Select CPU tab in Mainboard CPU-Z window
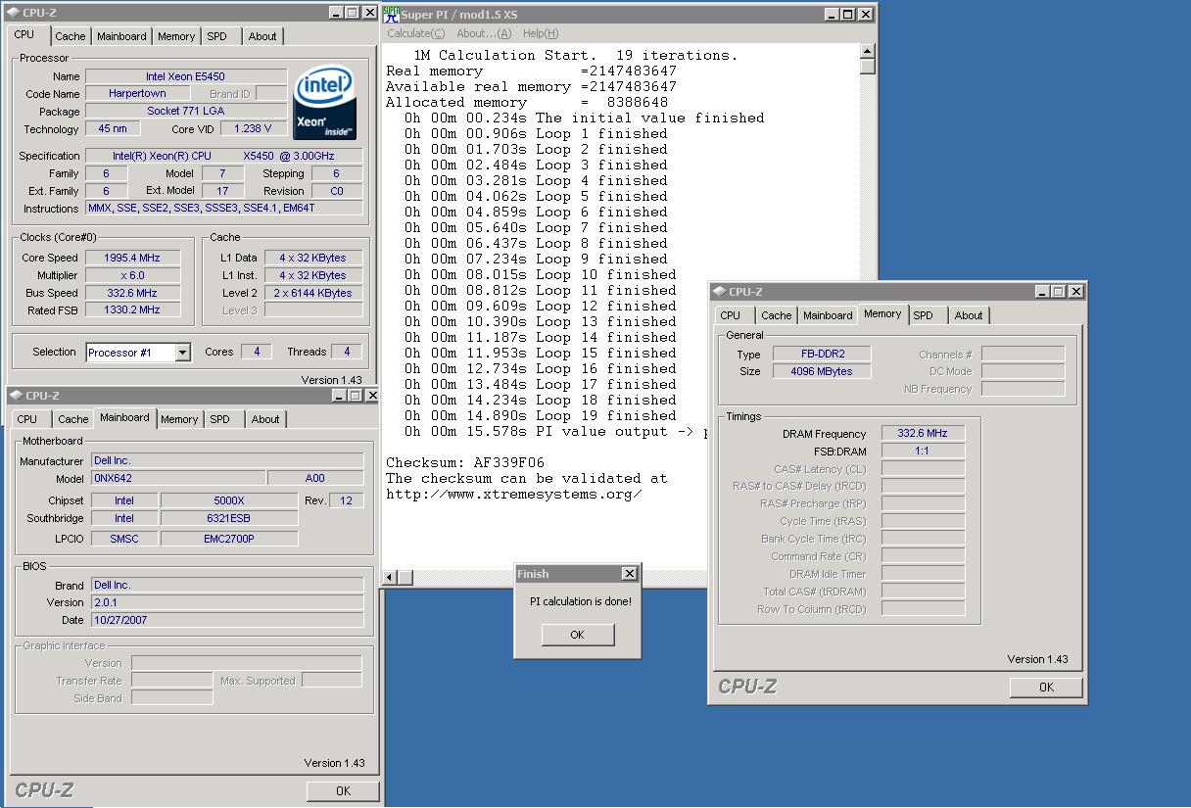 pyautogui.click(x=27, y=419)
